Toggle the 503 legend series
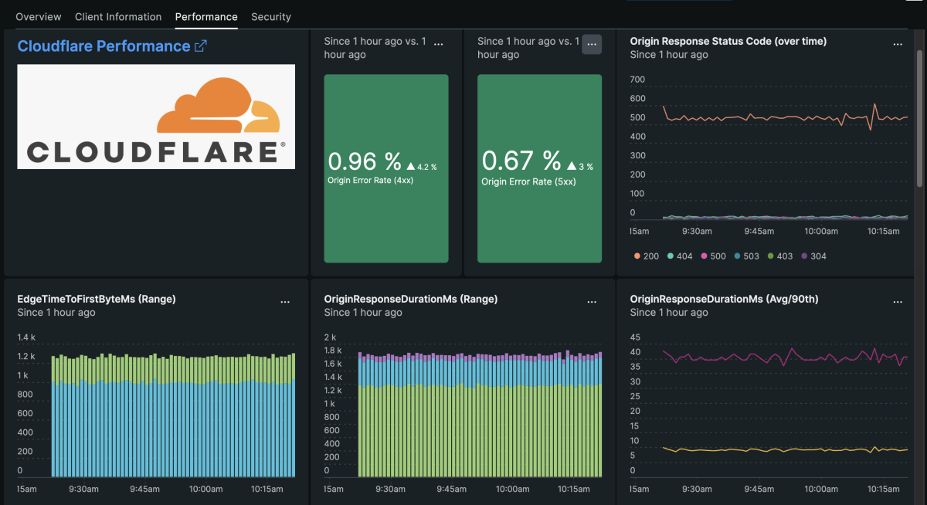The width and height of the screenshot is (927, 505). 746,256
